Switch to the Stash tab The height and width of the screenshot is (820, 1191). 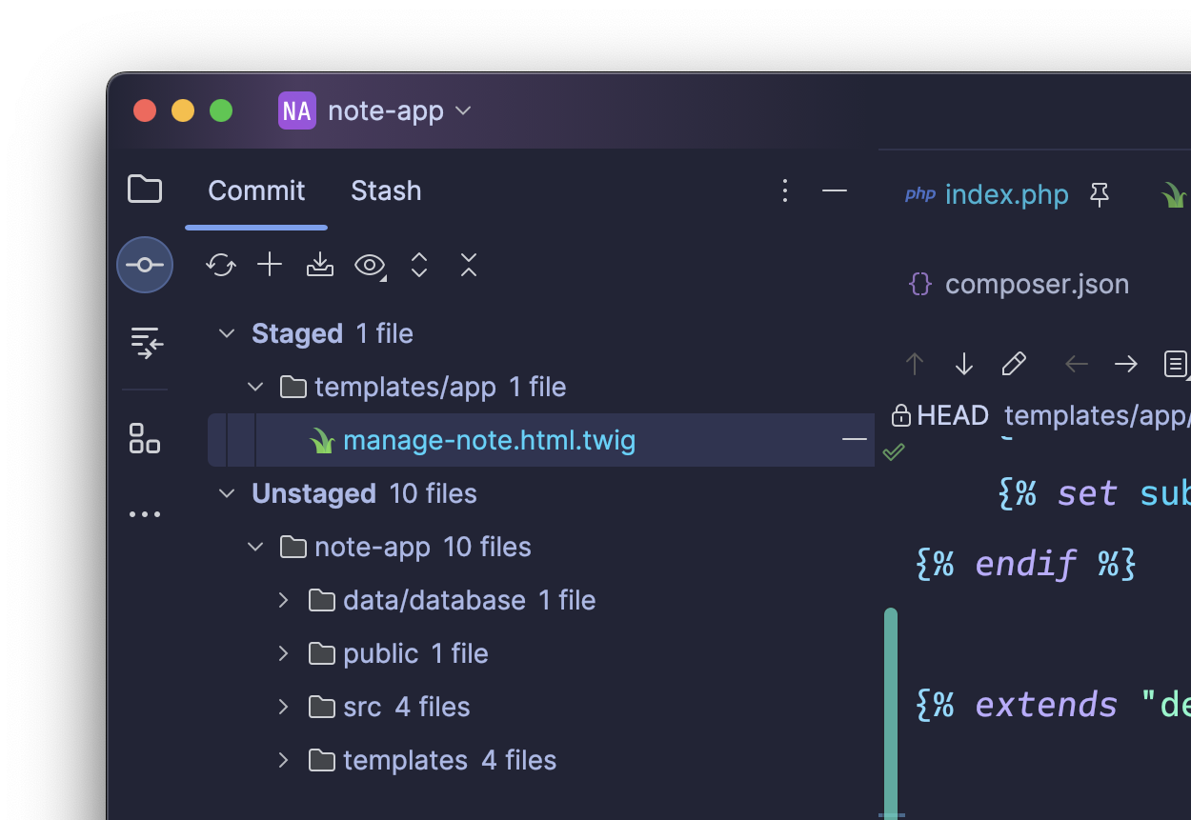(x=386, y=190)
